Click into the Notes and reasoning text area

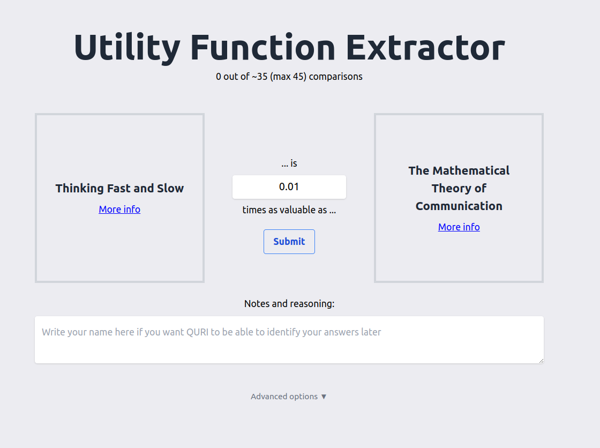pos(289,340)
